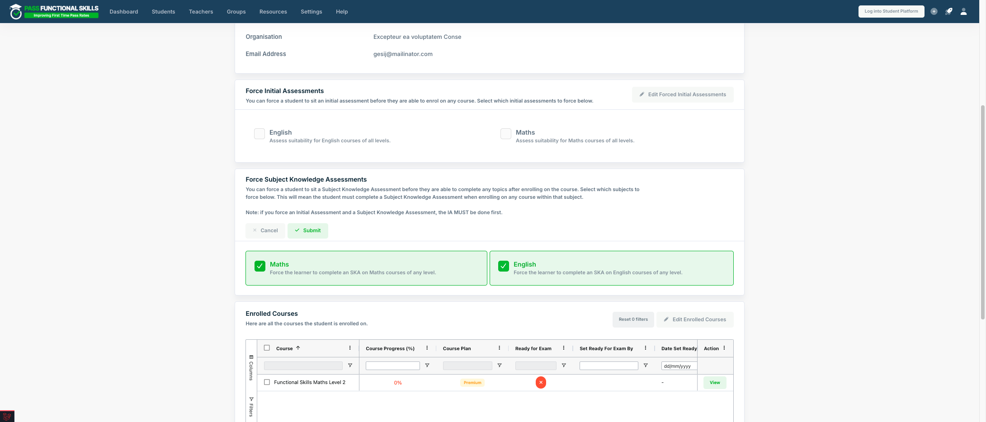The height and width of the screenshot is (422, 986).
Task: Open Course Progress column menu dots
Action: (427, 348)
